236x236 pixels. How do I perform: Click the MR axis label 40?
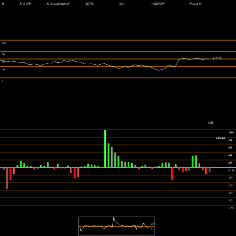[230, 155]
